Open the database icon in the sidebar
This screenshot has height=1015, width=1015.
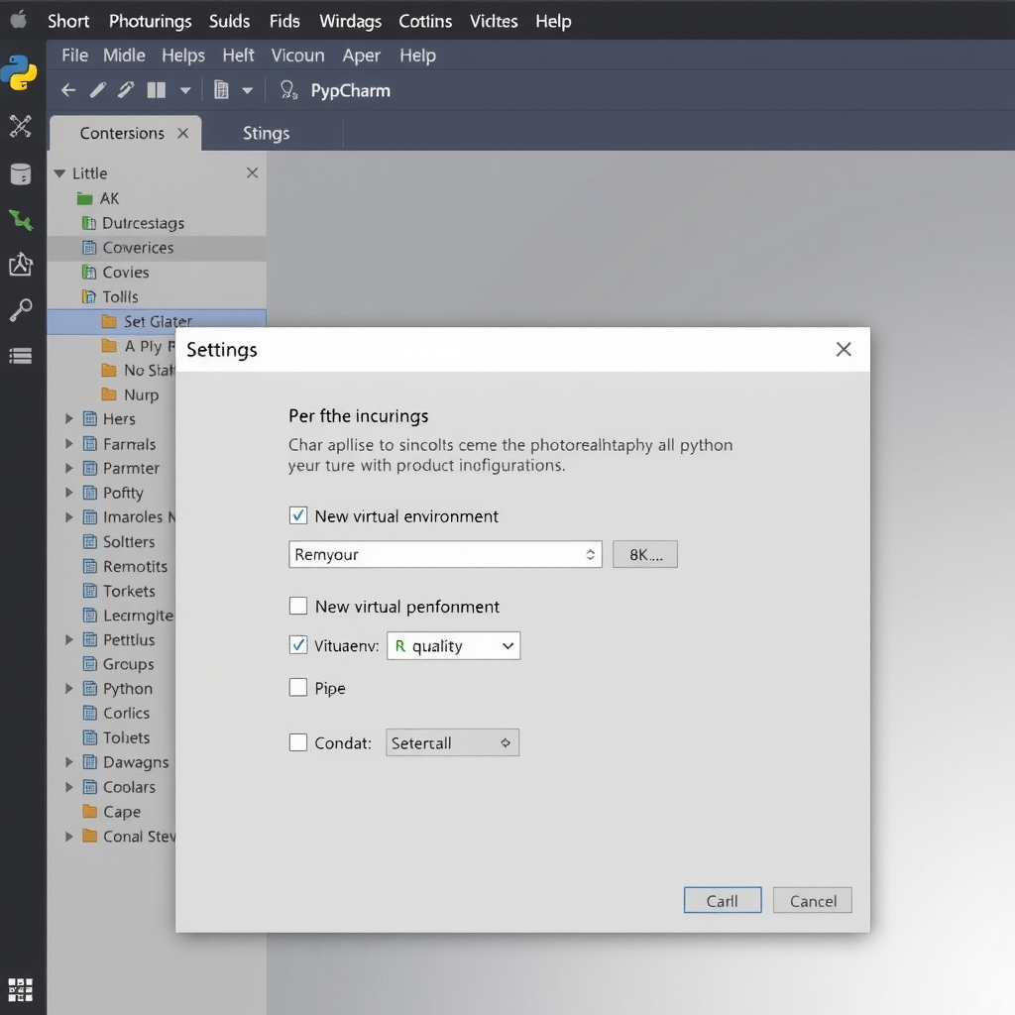[x=22, y=173]
